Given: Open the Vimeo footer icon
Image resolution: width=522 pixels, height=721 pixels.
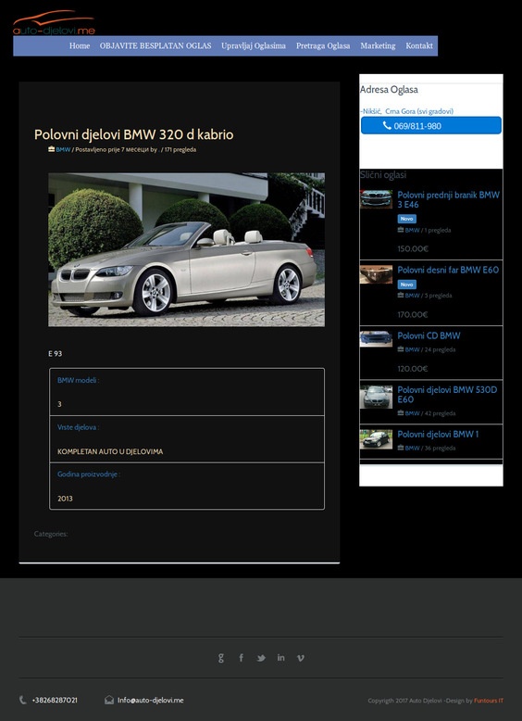Looking at the screenshot, I should 301,658.
